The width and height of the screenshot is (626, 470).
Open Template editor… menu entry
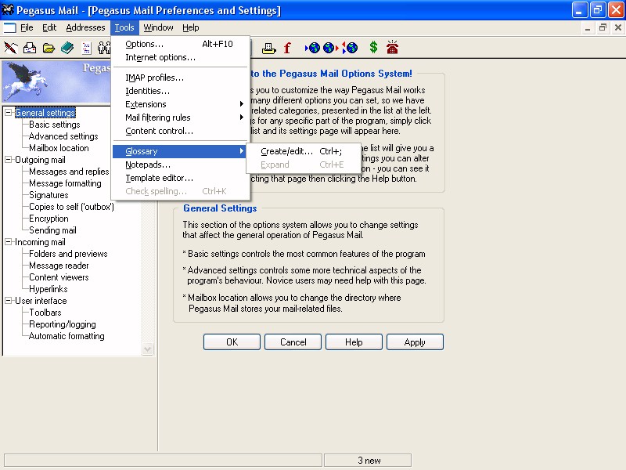181,178
